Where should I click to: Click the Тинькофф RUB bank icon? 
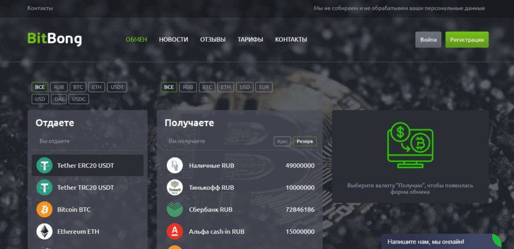click(x=175, y=187)
